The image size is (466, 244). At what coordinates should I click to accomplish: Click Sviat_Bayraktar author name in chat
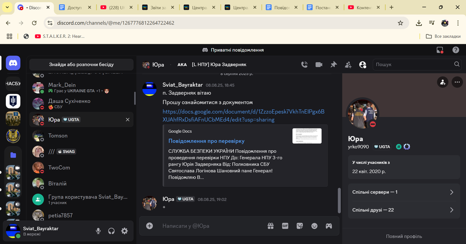point(182,85)
